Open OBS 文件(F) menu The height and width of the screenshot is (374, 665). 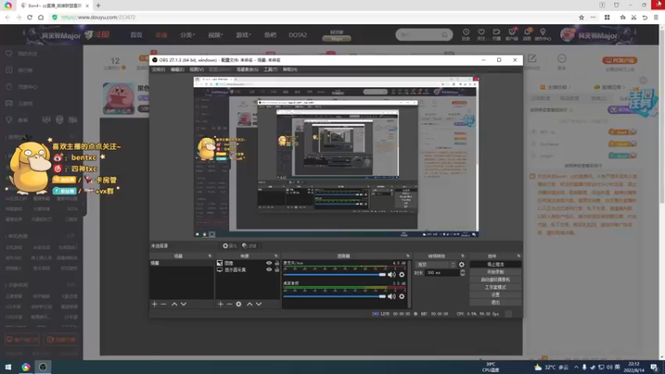[x=158, y=70]
